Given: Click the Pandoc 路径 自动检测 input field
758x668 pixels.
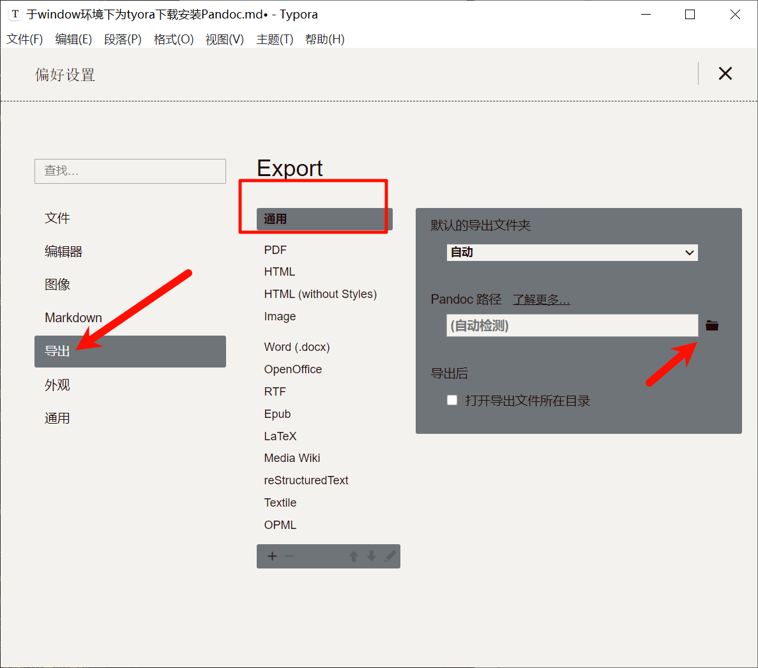Looking at the screenshot, I should pos(572,325).
